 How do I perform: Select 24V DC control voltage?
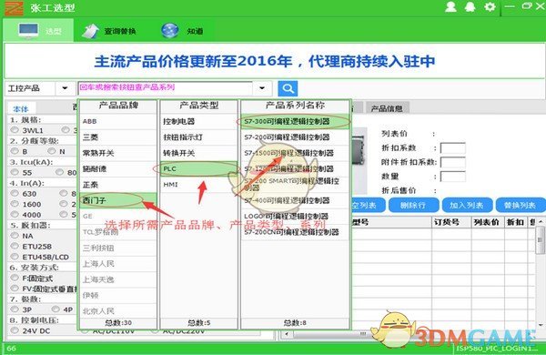tap(15, 330)
